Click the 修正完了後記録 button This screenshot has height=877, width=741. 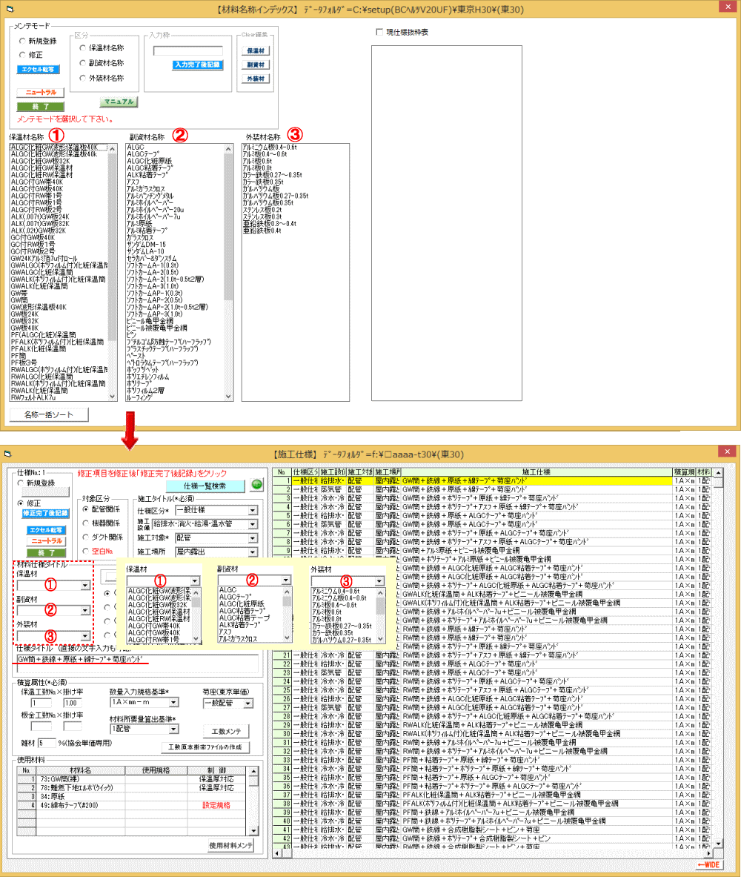pos(44,514)
